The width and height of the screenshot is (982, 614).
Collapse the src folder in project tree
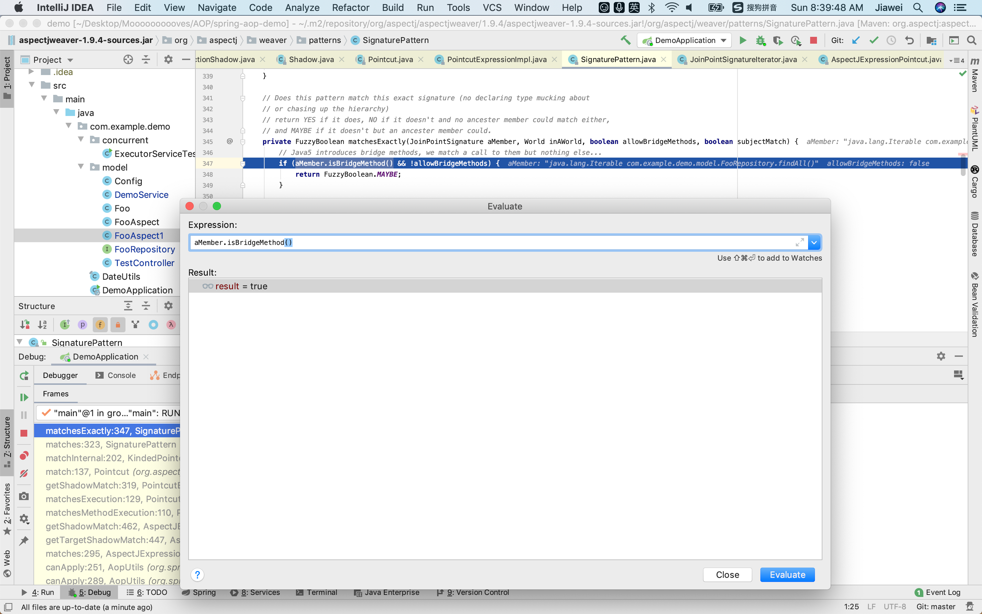pos(32,85)
